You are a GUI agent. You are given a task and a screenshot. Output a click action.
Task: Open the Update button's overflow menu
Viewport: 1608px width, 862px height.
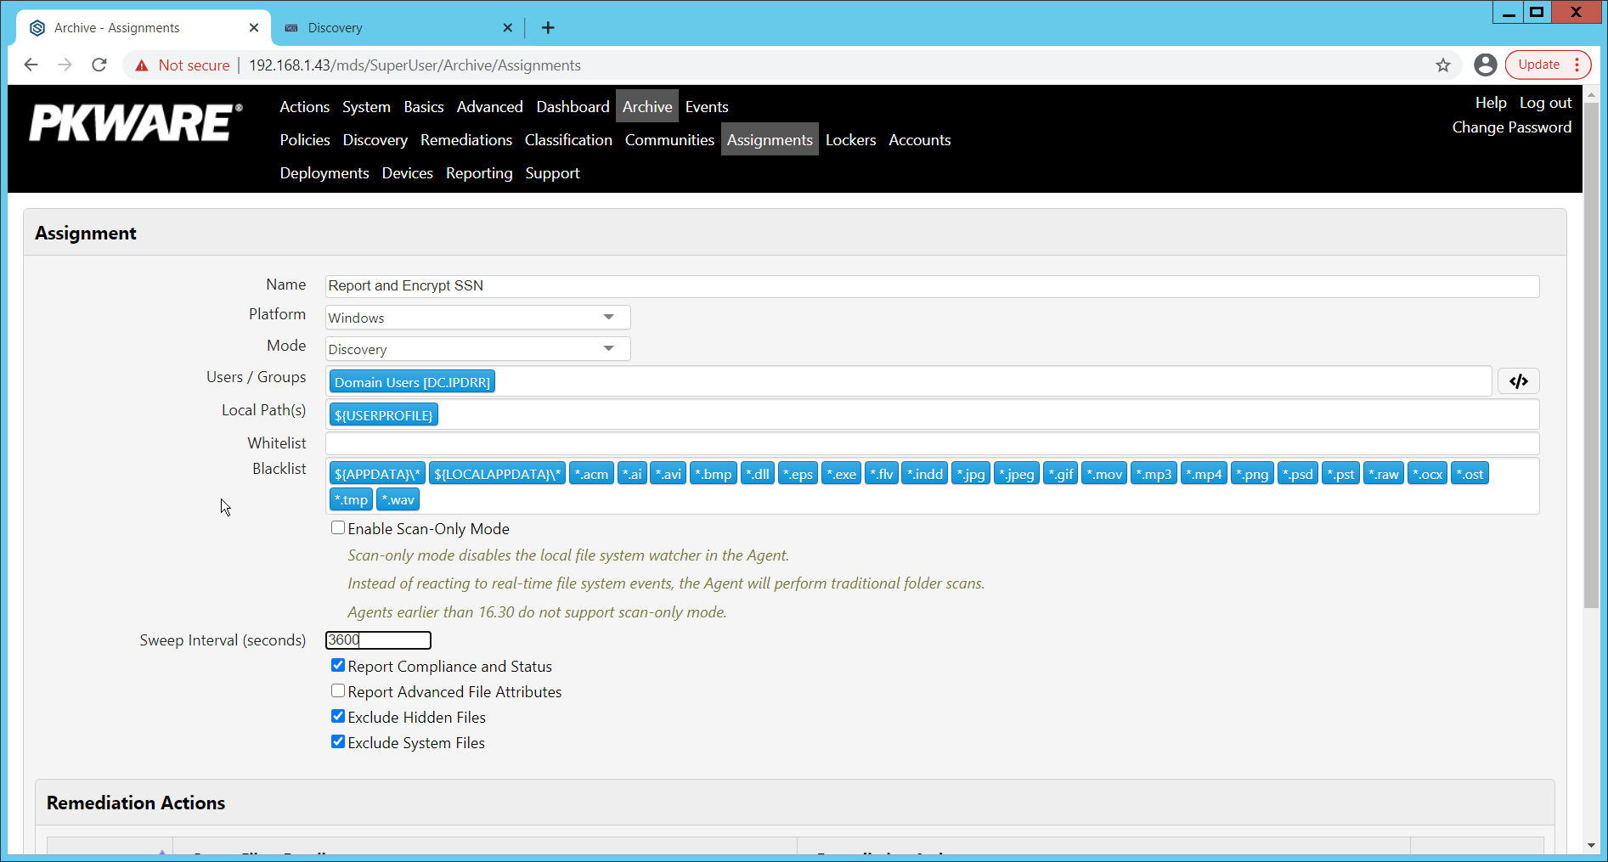point(1577,65)
